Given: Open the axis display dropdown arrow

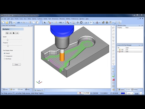Looking at the screenshot, I should point(93,22).
